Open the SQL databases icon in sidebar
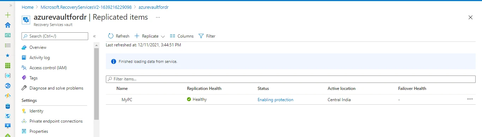Viewport: 482px width, 137px height. [8, 106]
